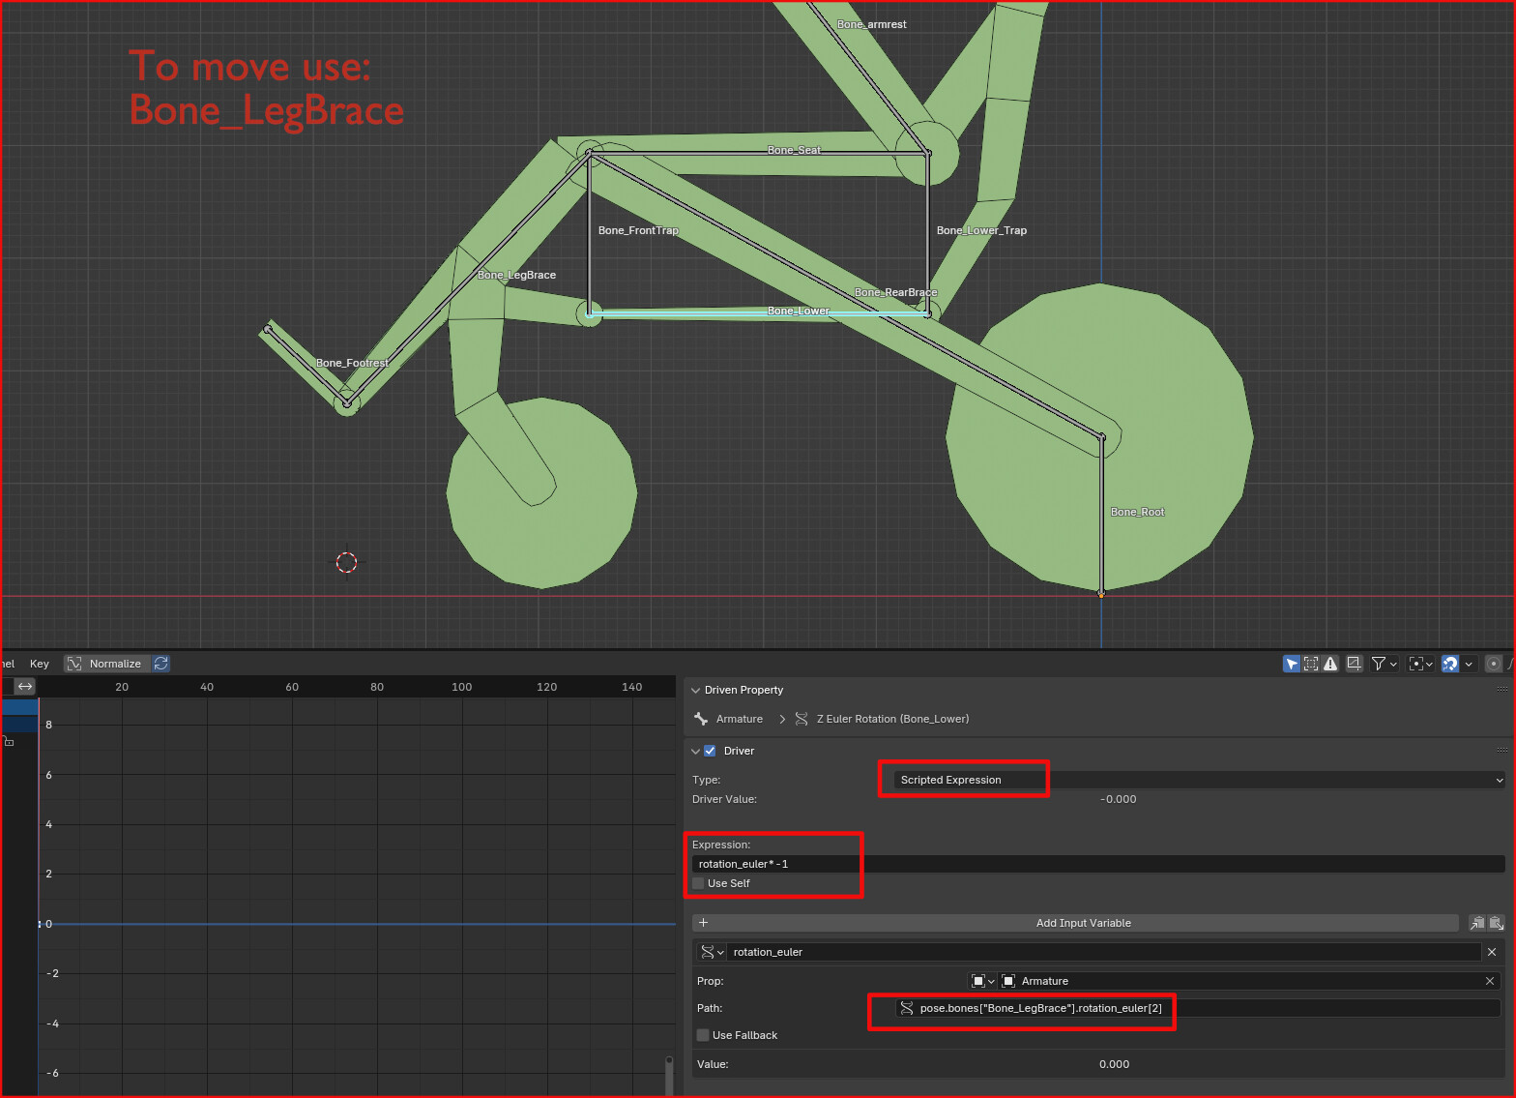
Task: Edit the Expression field rotation_euler*-1
Action: click(1098, 864)
